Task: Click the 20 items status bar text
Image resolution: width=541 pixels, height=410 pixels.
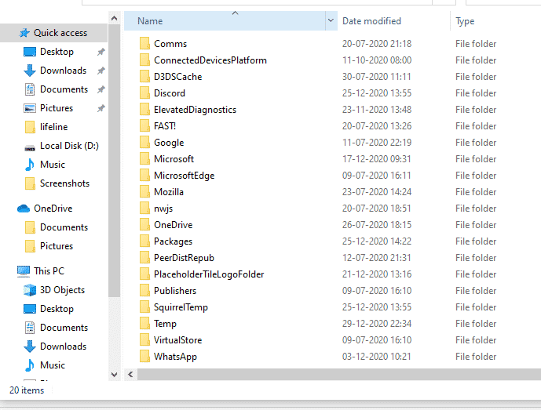Action: (x=27, y=390)
